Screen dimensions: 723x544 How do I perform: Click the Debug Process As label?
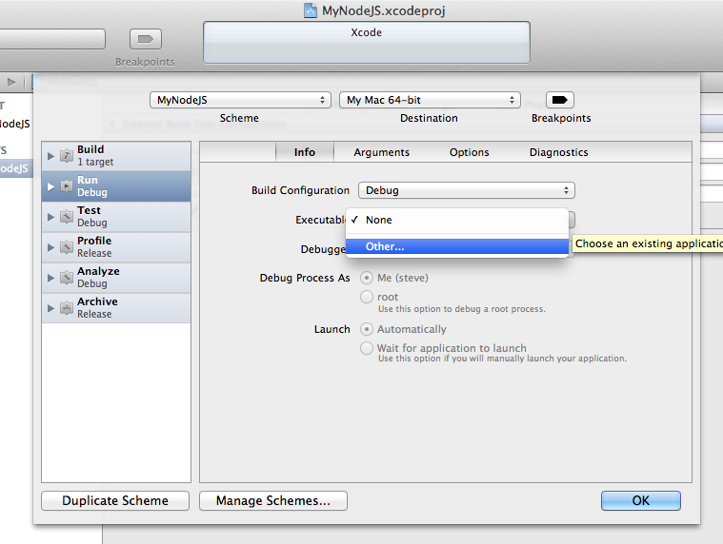pyautogui.click(x=305, y=278)
